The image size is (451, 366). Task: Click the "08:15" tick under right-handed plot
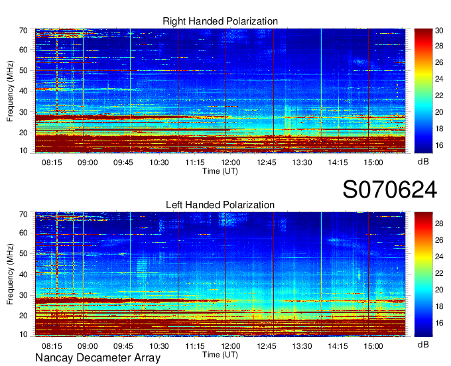click(x=52, y=162)
